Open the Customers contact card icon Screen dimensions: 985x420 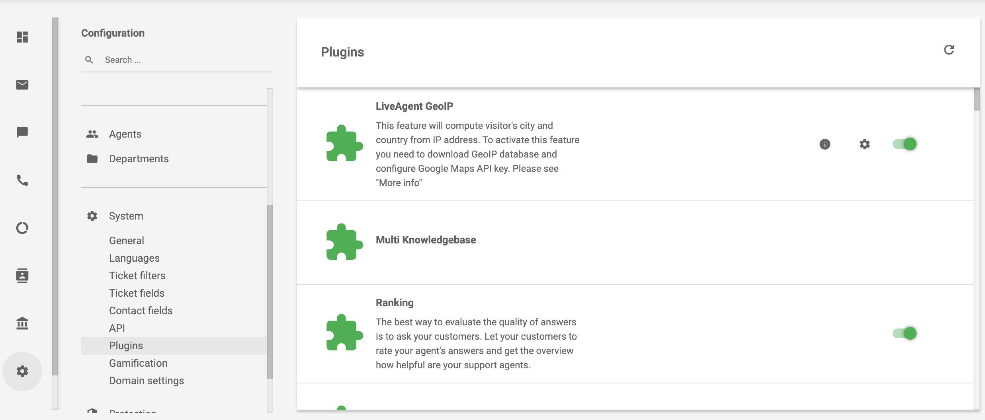pyautogui.click(x=22, y=276)
